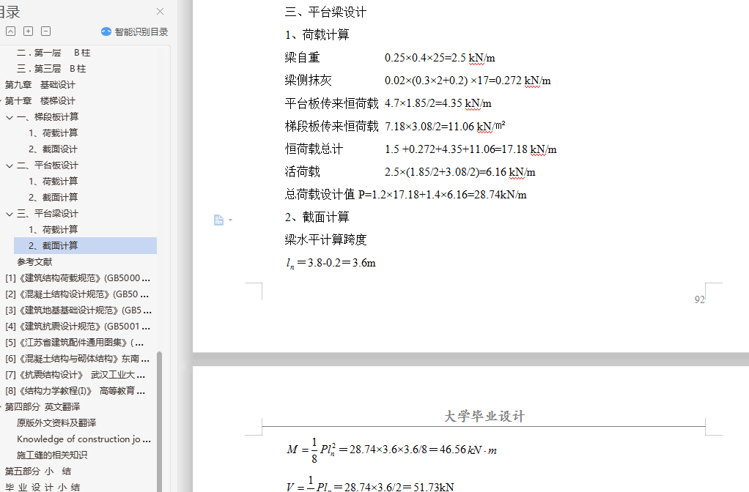Open reference [5]《江苏省建筑配件通用图集》
Image resolution: width=749 pixels, height=492 pixels.
[x=75, y=343]
